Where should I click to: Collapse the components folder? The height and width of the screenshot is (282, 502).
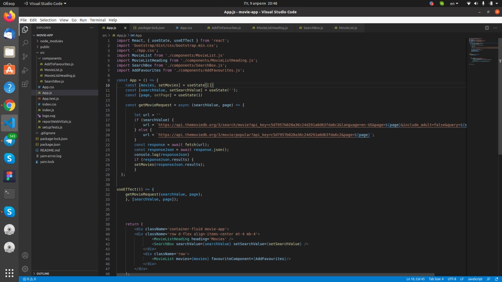52,58
